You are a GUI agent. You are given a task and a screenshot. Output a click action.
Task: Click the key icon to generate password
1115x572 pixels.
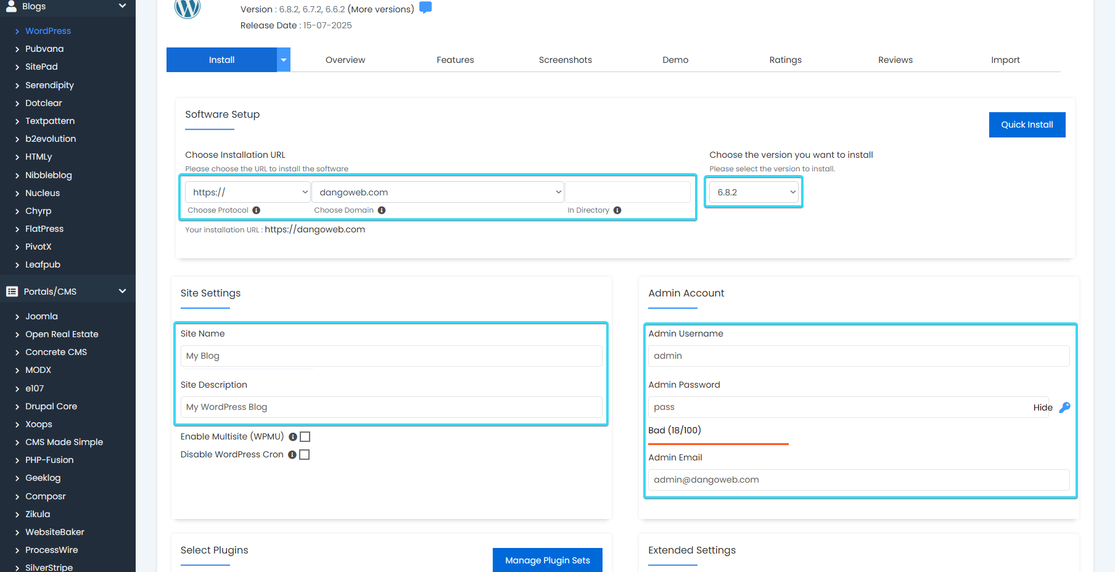coord(1064,407)
